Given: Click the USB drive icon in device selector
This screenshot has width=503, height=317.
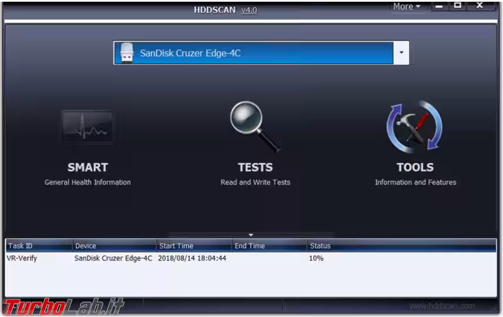Looking at the screenshot, I should (x=127, y=53).
